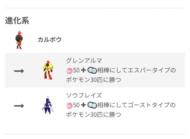This screenshot has height=139, width=190.
Task: Click the candy count 50 for グレンアルマ
Action: [x=76, y=70]
